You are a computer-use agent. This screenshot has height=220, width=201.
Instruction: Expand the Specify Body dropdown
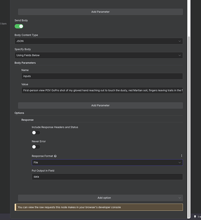point(99,55)
